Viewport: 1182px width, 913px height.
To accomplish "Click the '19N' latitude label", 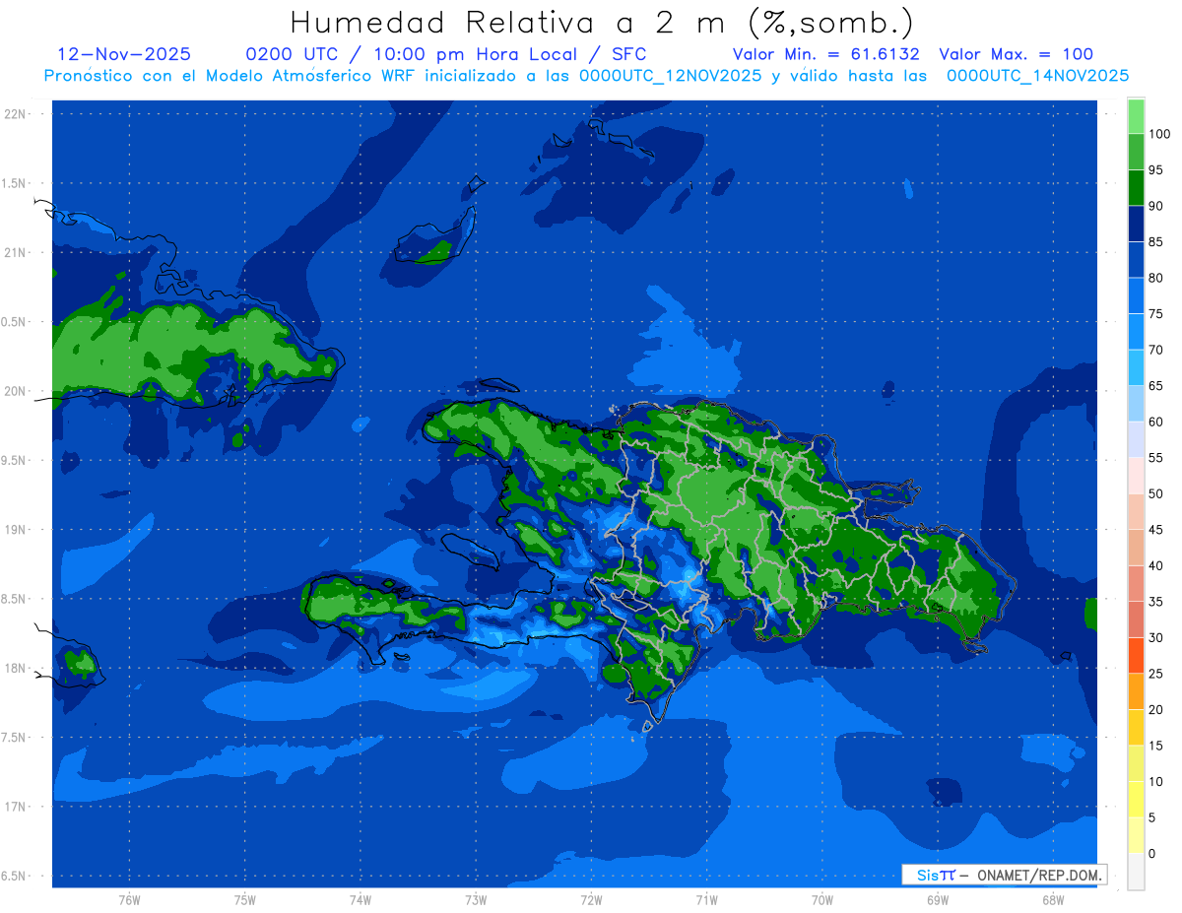I will [x=14, y=529].
